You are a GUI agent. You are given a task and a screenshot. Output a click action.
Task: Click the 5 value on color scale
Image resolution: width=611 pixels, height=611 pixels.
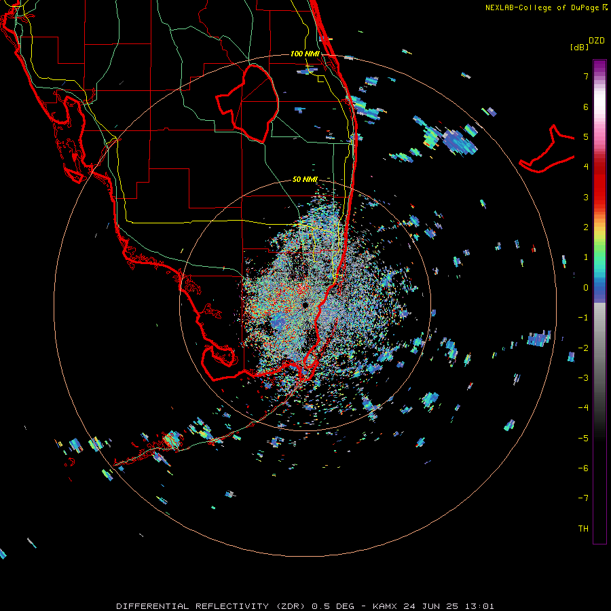coord(586,136)
